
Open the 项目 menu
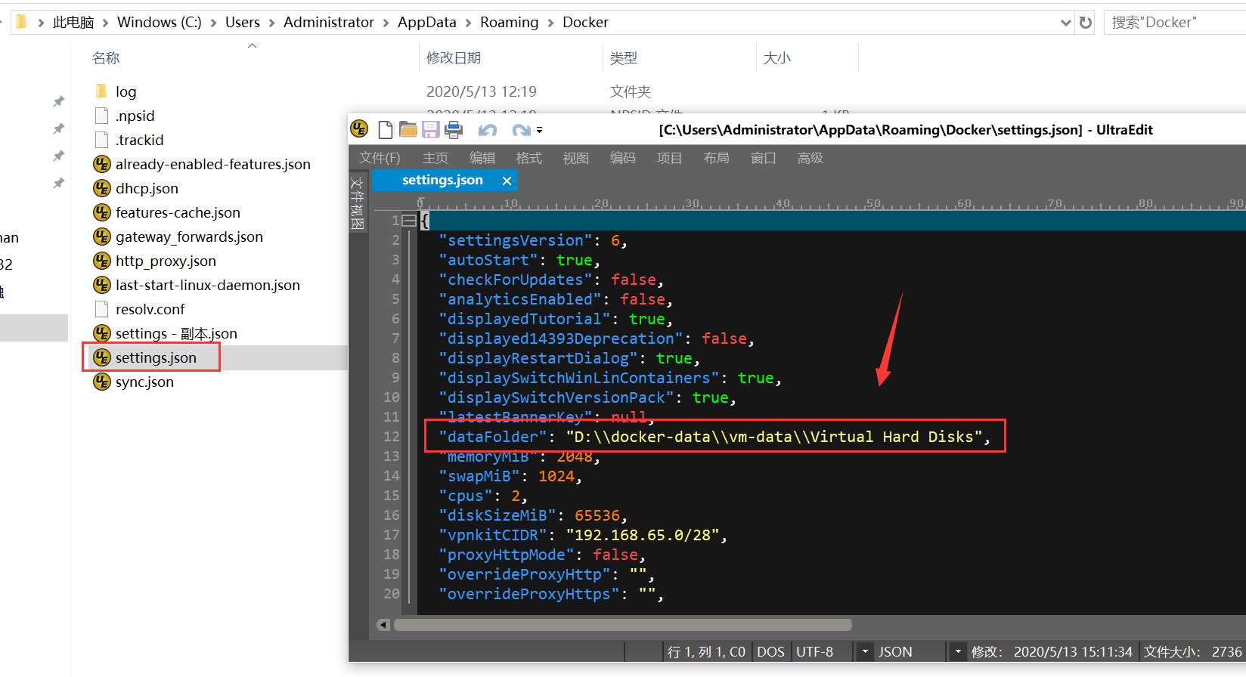(x=670, y=158)
